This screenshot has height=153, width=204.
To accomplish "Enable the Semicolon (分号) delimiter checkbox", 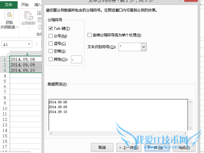I will (51, 36).
